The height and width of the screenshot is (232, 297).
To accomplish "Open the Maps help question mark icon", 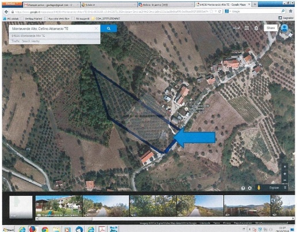I will click(x=243, y=188).
